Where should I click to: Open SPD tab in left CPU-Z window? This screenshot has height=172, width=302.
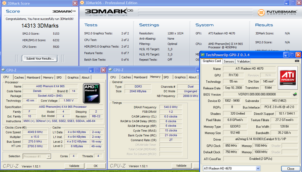pyautogui.click(x=59, y=78)
